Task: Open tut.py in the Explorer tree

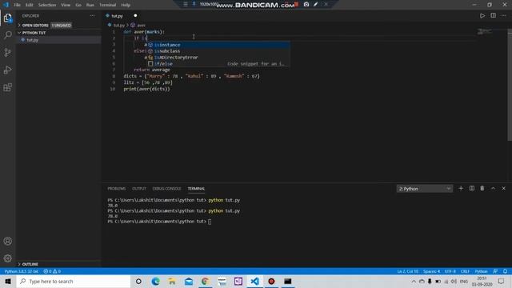Action: click(33, 40)
